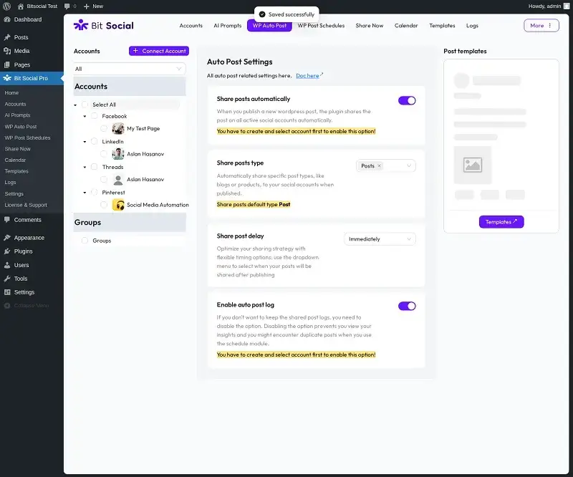This screenshot has height=477, width=573.
Task: Check the Groups checkbox
Action: tap(85, 241)
